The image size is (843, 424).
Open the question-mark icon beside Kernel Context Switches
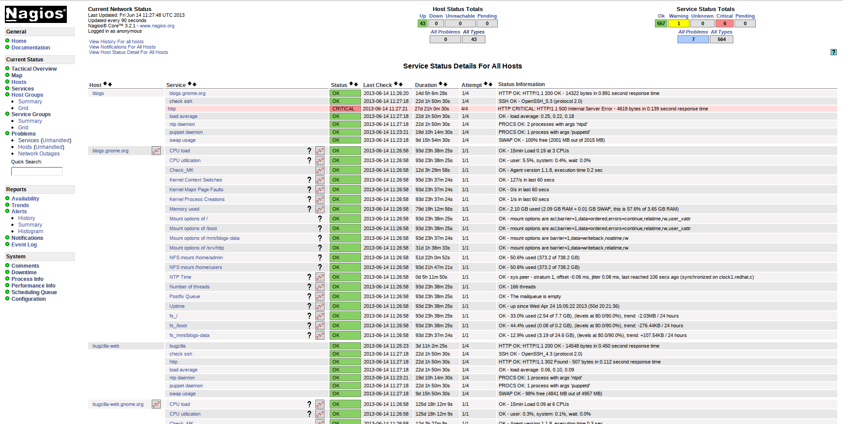[x=309, y=180]
